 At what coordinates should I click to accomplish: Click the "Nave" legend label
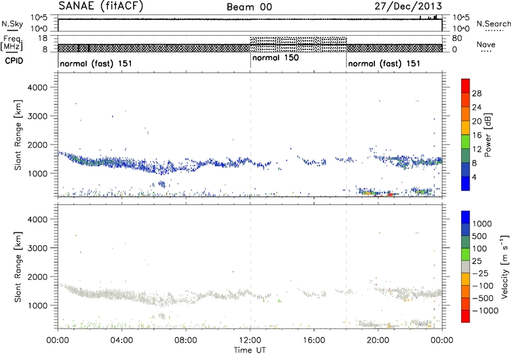tap(485, 45)
